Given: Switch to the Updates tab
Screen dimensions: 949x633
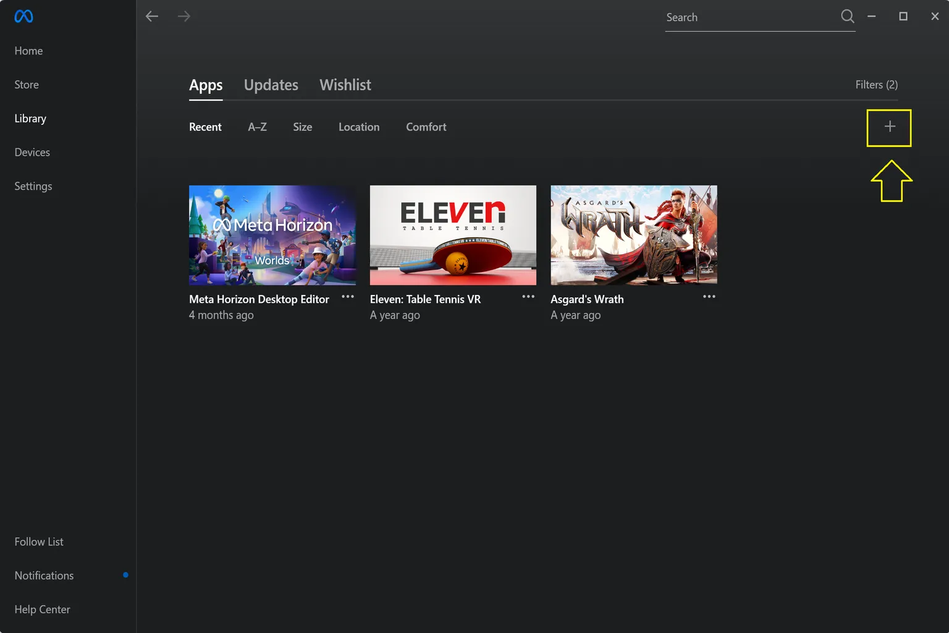Looking at the screenshot, I should click(271, 85).
